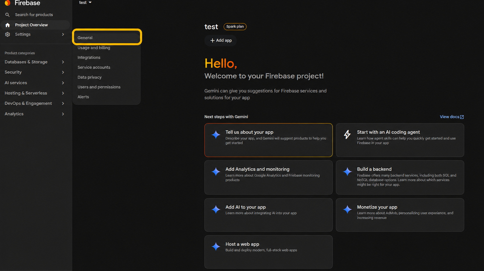Click the Gemini sparkle on Host a web app
Viewport: 484px width, 271px height.
tap(216, 246)
